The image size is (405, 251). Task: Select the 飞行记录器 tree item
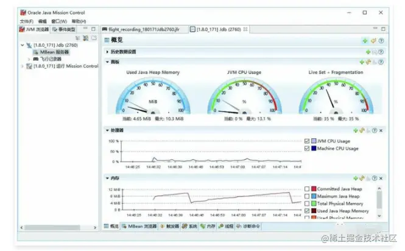(48, 59)
